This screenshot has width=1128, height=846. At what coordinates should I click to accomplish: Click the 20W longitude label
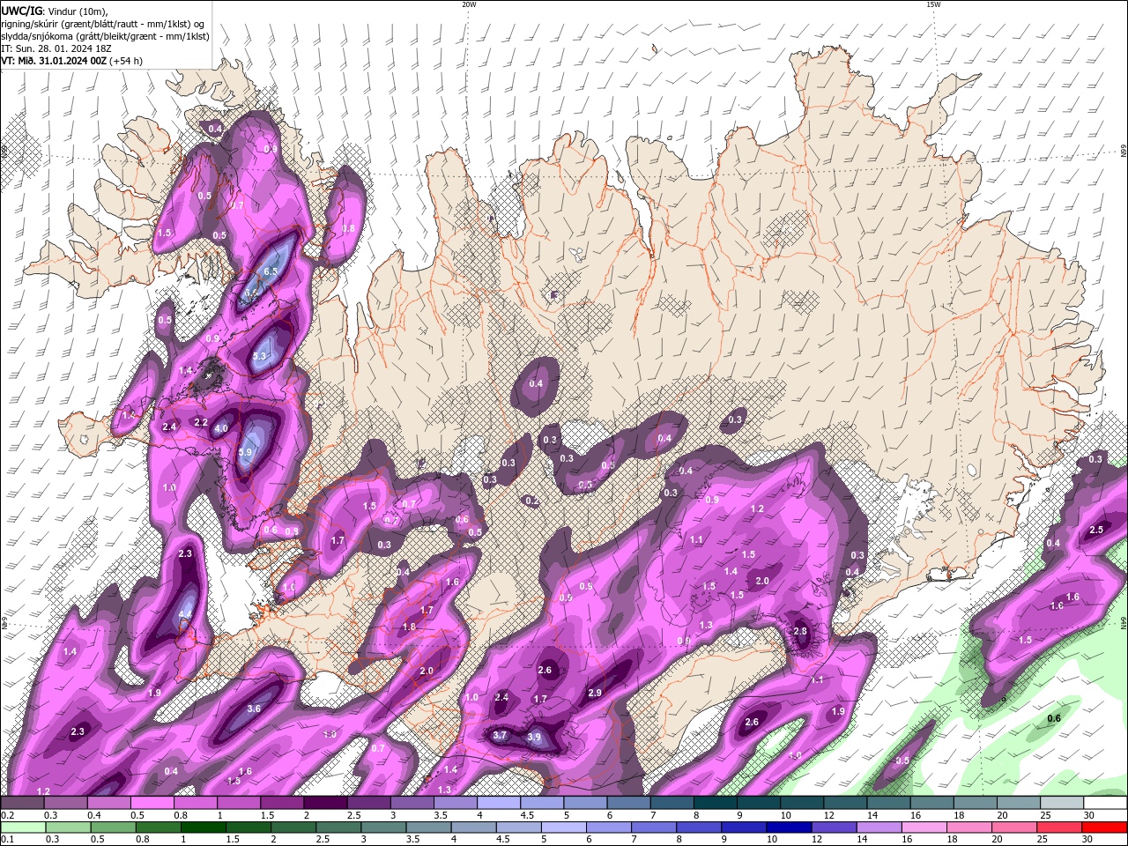pyautogui.click(x=469, y=4)
